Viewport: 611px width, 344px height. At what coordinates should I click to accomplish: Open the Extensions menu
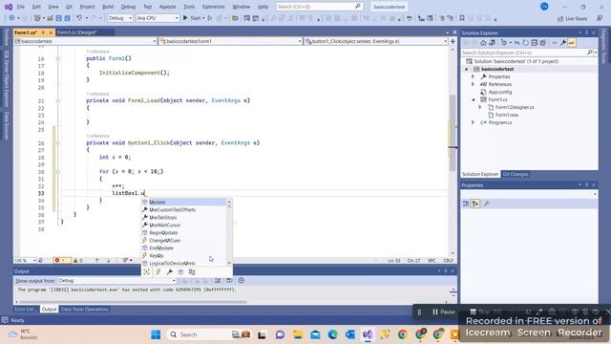214,7
